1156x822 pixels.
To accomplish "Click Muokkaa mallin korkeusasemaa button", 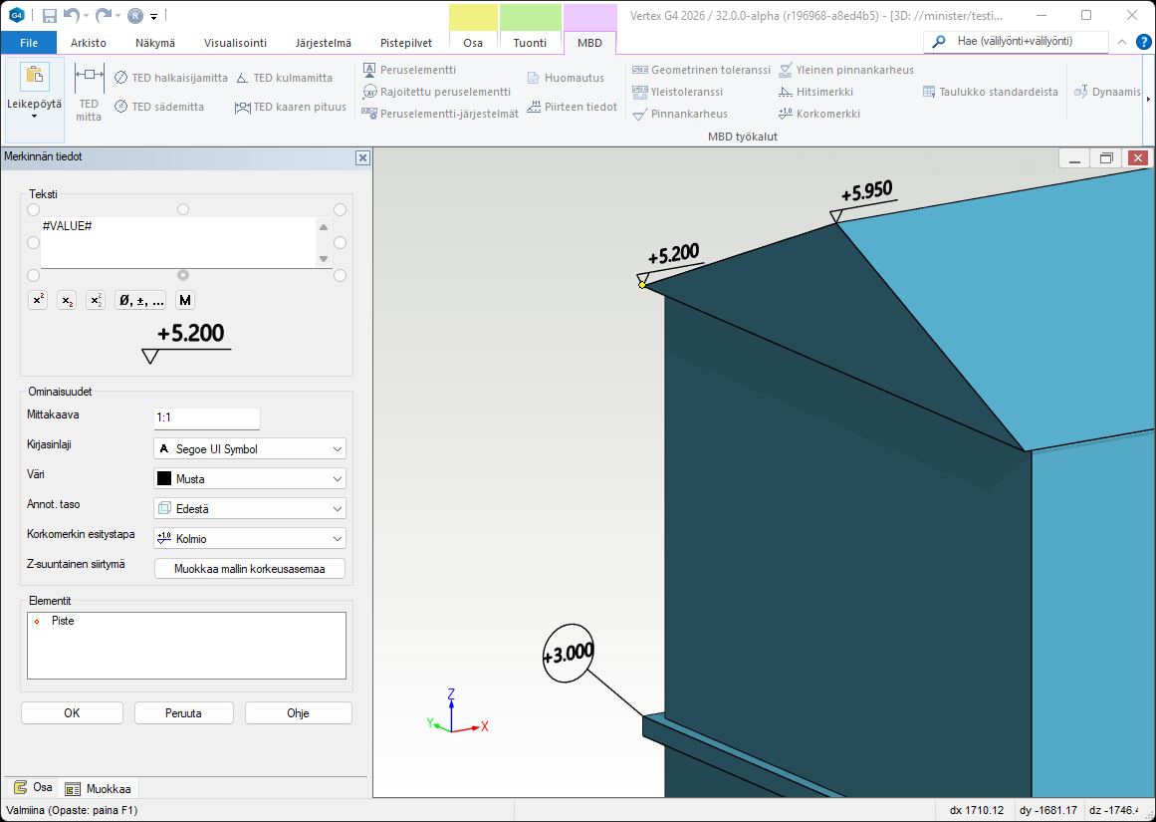I will pyautogui.click(x=250, y=569).
